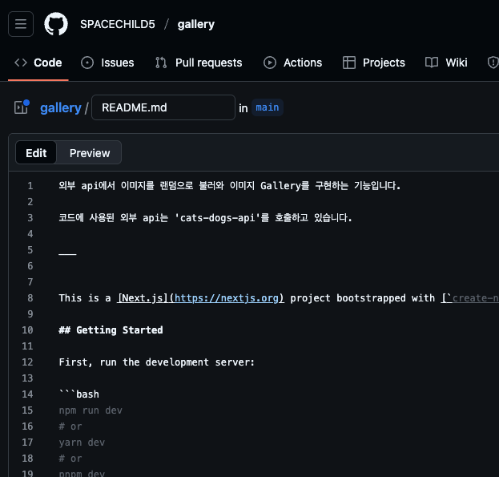Image resolution: width=499 pixels, height=477 pixels.
Task: Click the GitHub Octocat logo
Action: 56,24
